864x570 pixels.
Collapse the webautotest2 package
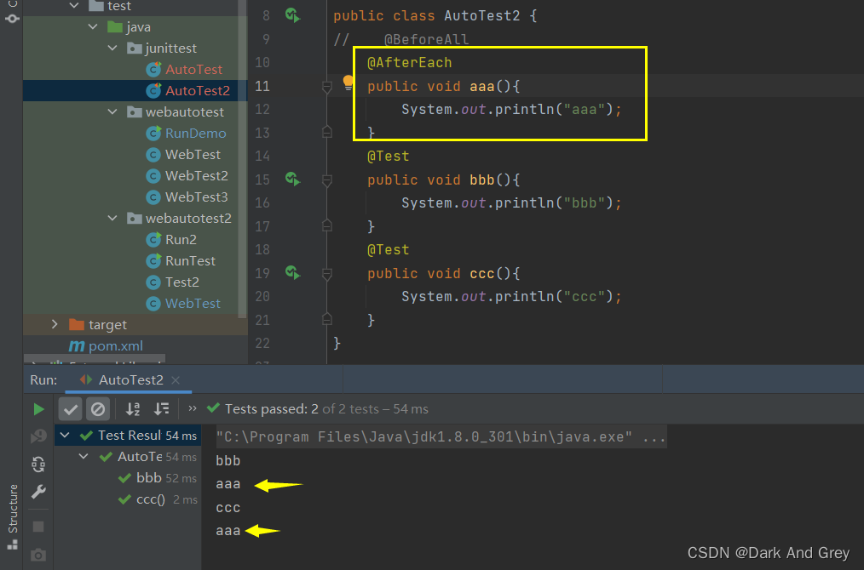tap(112, 218)
